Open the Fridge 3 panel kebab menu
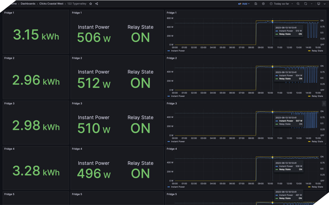The width and height of the screenshot is (329, 205). (x=324, y=104)
